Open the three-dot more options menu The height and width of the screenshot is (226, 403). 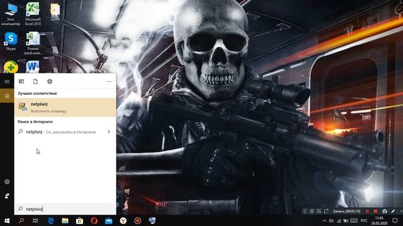[x=109, y=82]
